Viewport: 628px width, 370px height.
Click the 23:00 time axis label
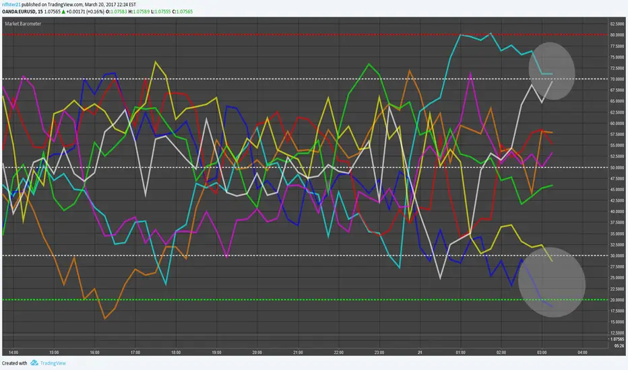pos(379,353)
